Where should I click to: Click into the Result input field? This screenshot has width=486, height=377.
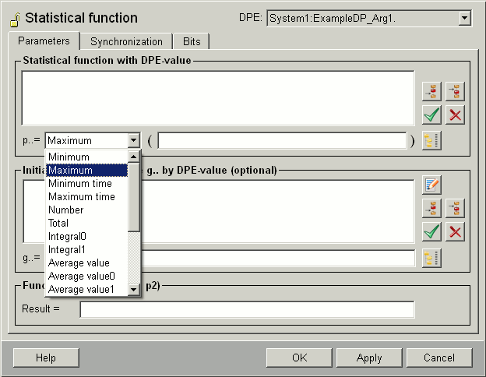click(x=247, y=309)
